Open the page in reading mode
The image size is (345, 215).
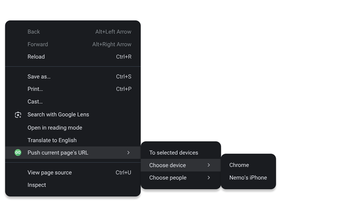coord(55,127)
